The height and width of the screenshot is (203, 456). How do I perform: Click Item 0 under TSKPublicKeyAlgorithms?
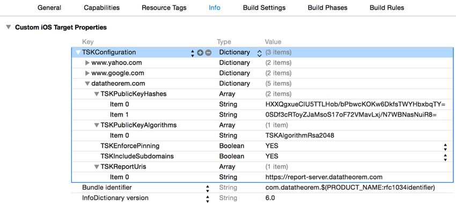point(119,136)
